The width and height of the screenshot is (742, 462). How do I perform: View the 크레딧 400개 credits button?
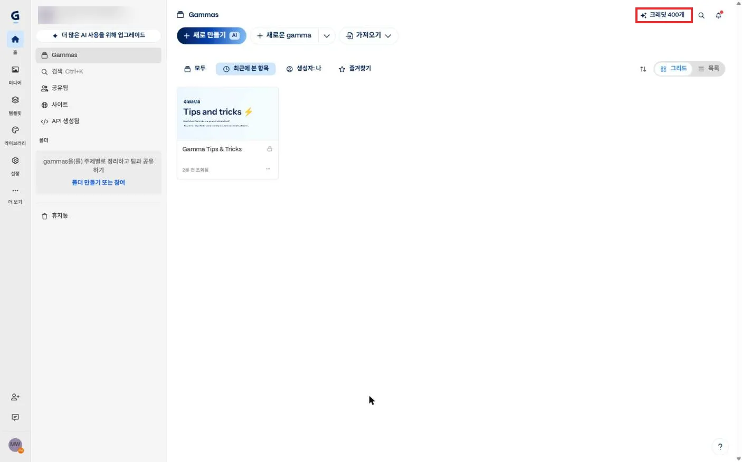663,15
